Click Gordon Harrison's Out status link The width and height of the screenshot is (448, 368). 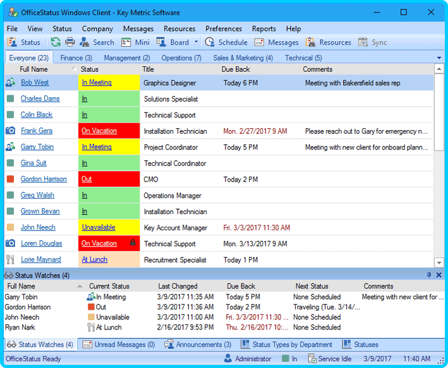87,179
